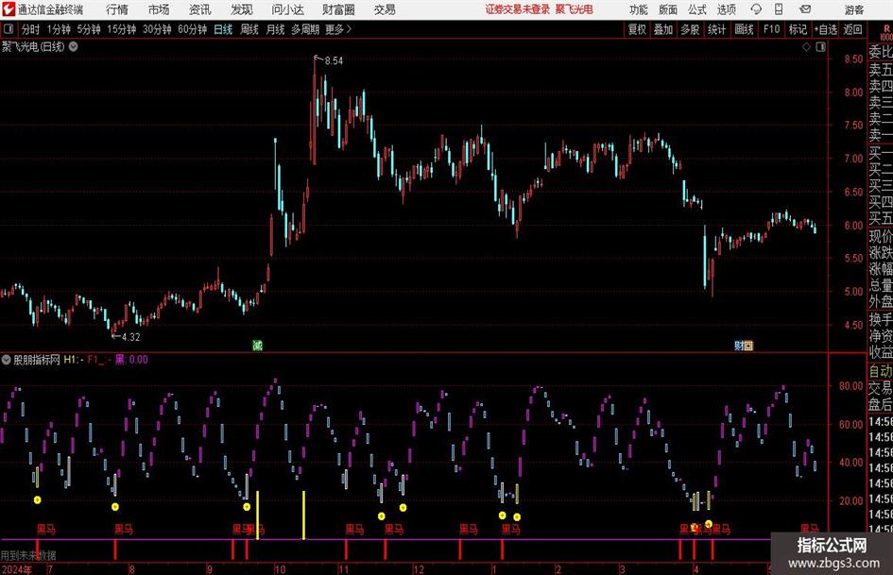
Task: Click 证券交易未登录 login status link
Action: point(518,9)
